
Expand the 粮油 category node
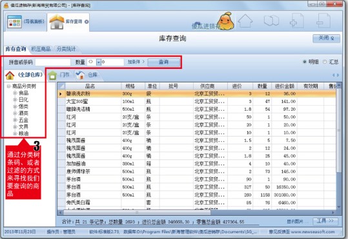tap(15, 133)
